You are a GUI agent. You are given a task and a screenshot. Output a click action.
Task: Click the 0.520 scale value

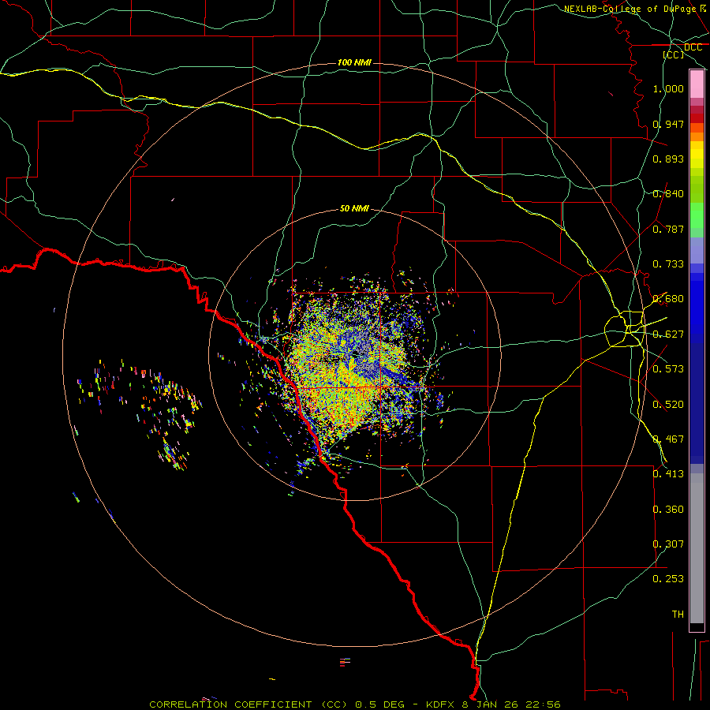[x=668, y=405]
